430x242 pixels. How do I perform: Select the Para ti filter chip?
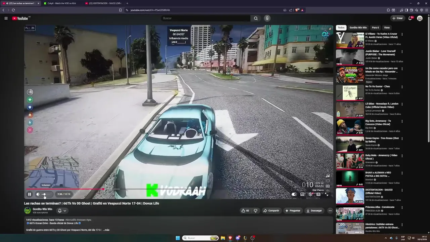375,28
